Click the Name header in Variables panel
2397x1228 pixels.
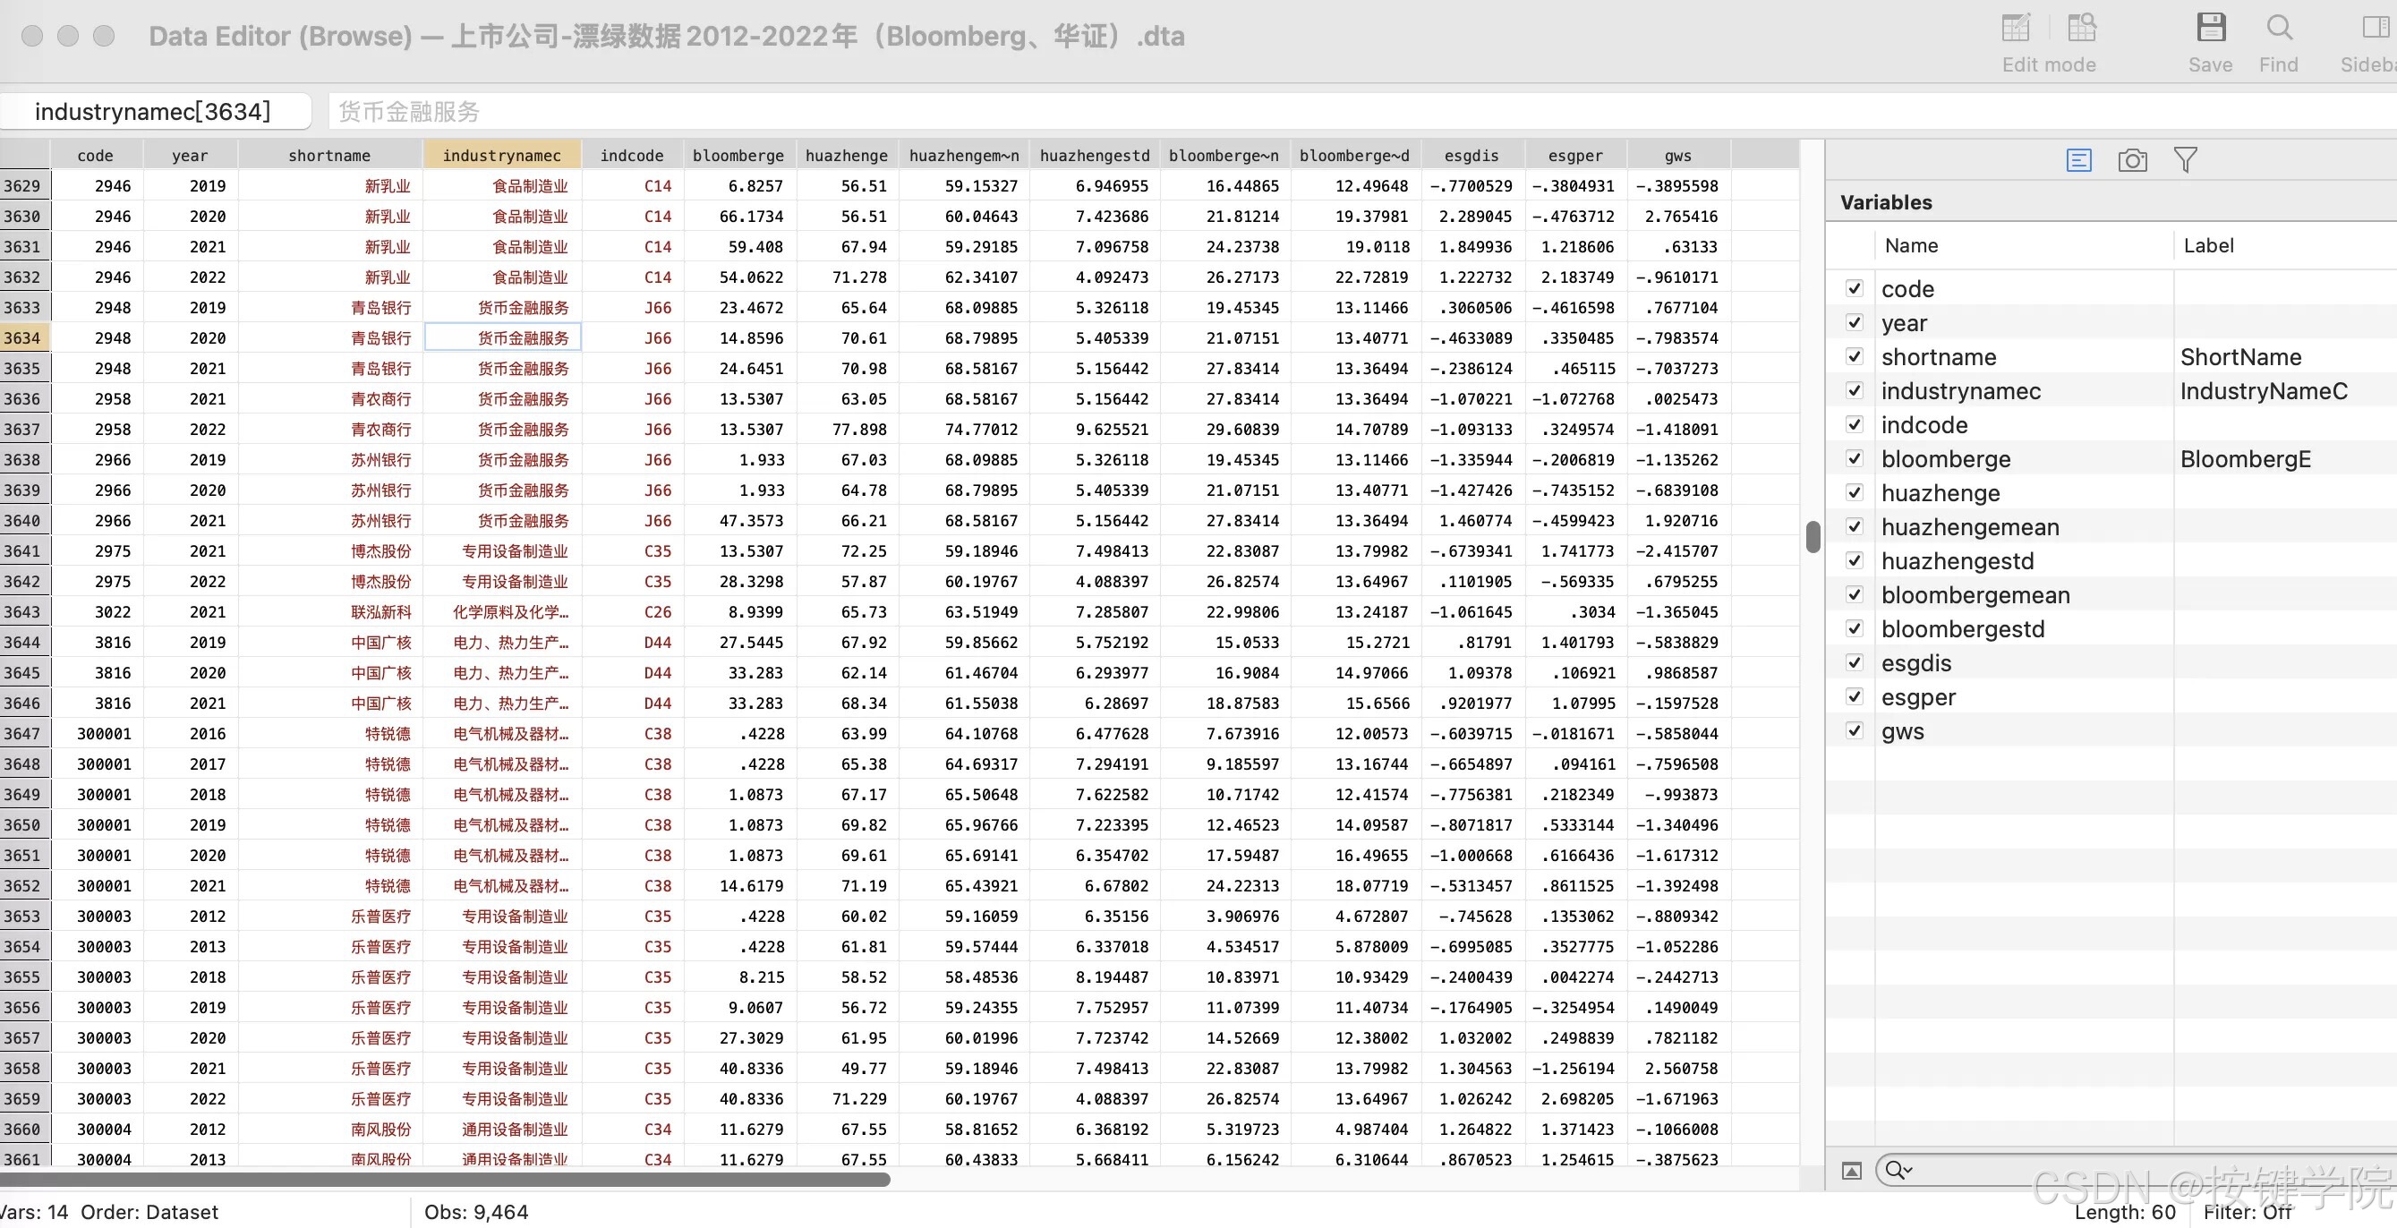1911,245
